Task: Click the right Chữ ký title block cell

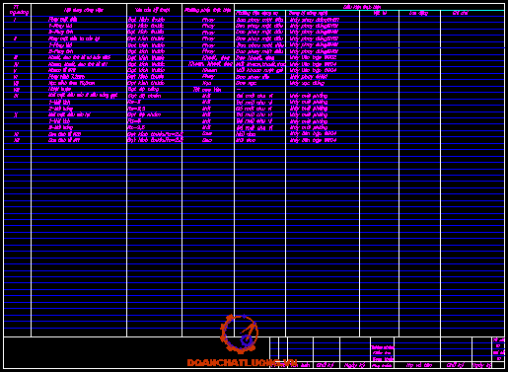Action: pos(456,365)
